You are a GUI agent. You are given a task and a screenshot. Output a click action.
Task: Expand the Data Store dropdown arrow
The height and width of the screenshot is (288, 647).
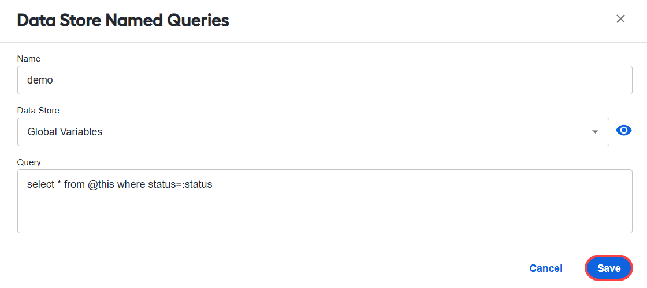pyautogui.click(x=595, y=132)
